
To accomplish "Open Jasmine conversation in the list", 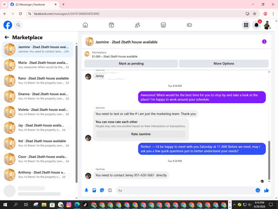I will [x=37, y=49].
